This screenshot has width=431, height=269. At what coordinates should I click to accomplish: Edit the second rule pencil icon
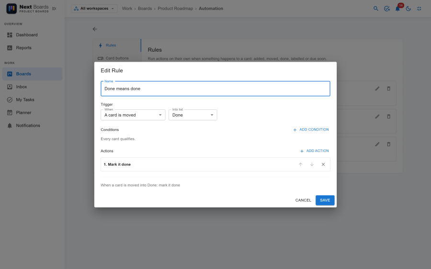pyautogui.click(x=377, y=117)
